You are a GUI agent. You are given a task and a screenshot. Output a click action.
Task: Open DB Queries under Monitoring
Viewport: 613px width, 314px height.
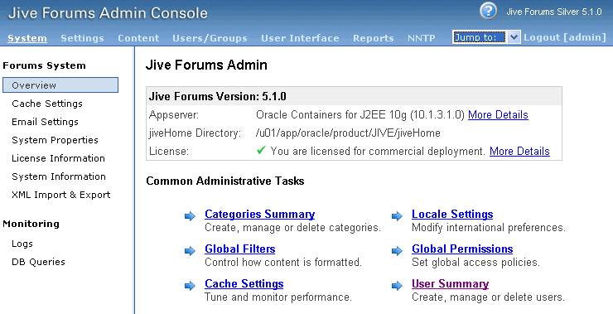tap(38, 262)
